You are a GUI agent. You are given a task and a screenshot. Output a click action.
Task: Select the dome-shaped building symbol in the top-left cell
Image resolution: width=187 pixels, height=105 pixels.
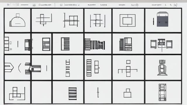[x=18, y=20]
